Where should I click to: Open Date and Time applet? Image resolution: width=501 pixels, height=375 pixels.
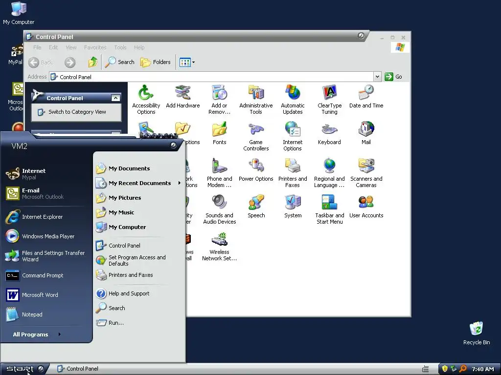click(366, 97)
